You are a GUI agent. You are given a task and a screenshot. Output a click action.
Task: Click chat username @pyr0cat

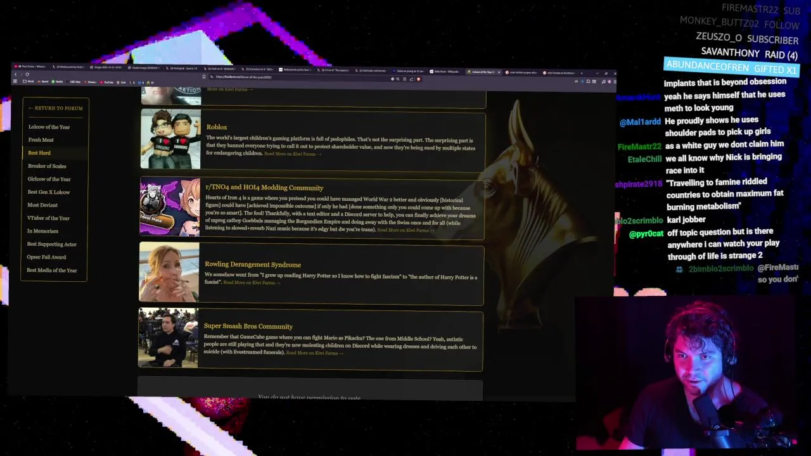[646, 234]
